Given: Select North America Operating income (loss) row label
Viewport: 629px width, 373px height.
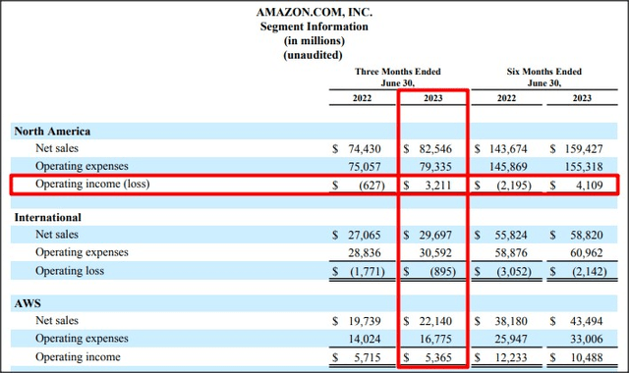Looking at the screenshot, I should point(92,184).
